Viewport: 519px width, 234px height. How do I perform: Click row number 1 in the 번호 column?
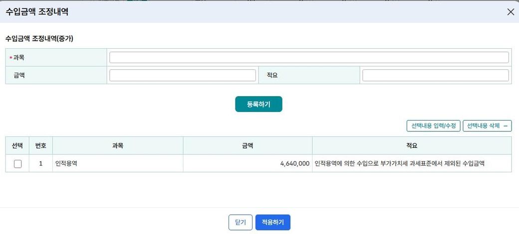pos(40,163)
